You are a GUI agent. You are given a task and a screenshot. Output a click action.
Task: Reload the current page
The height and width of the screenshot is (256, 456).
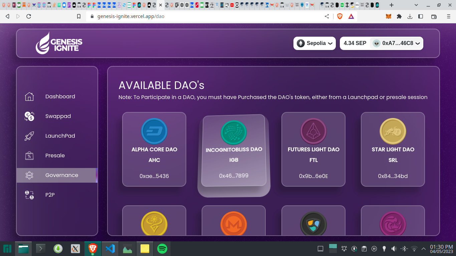coord(29,16)
